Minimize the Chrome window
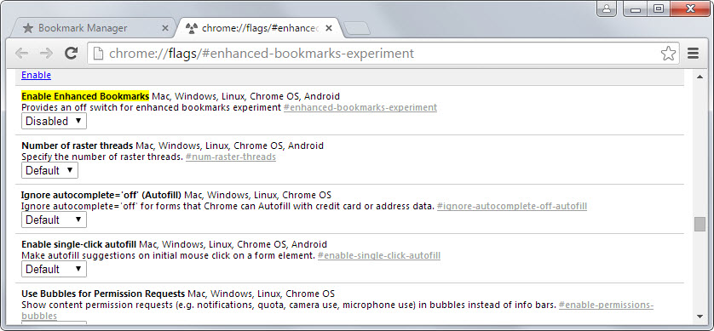Image resolution: width=714 pixels, height=331 pixels. coord(636,9)
